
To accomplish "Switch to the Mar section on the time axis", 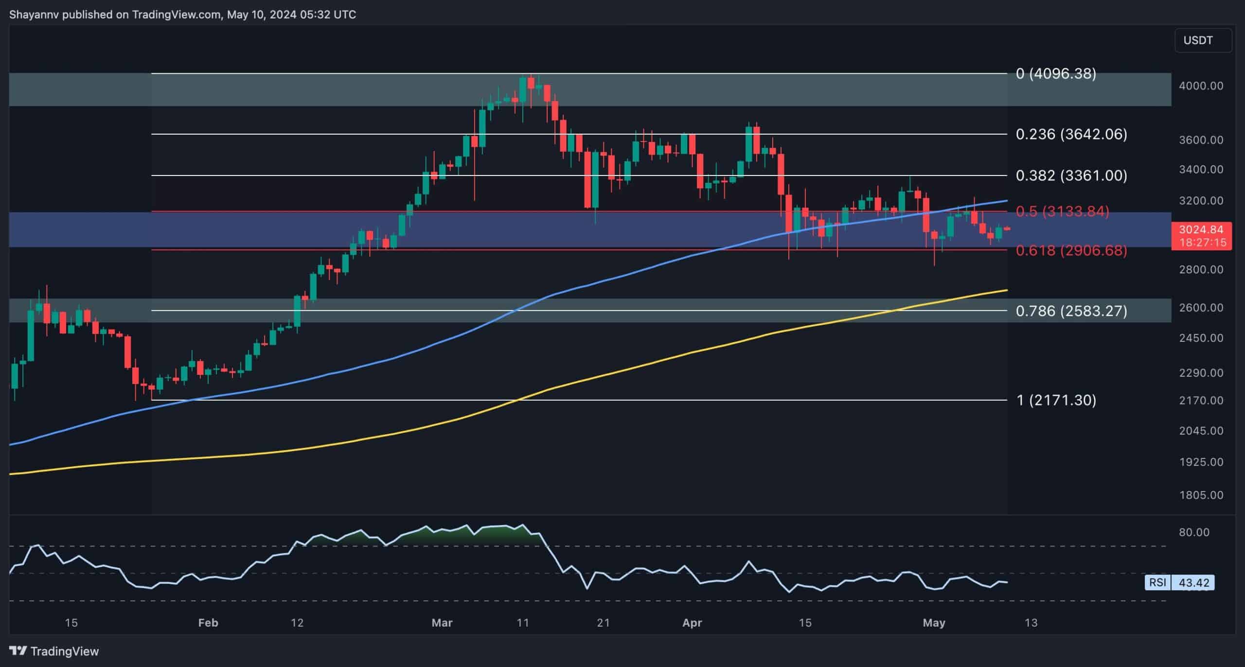I will 442,623.
